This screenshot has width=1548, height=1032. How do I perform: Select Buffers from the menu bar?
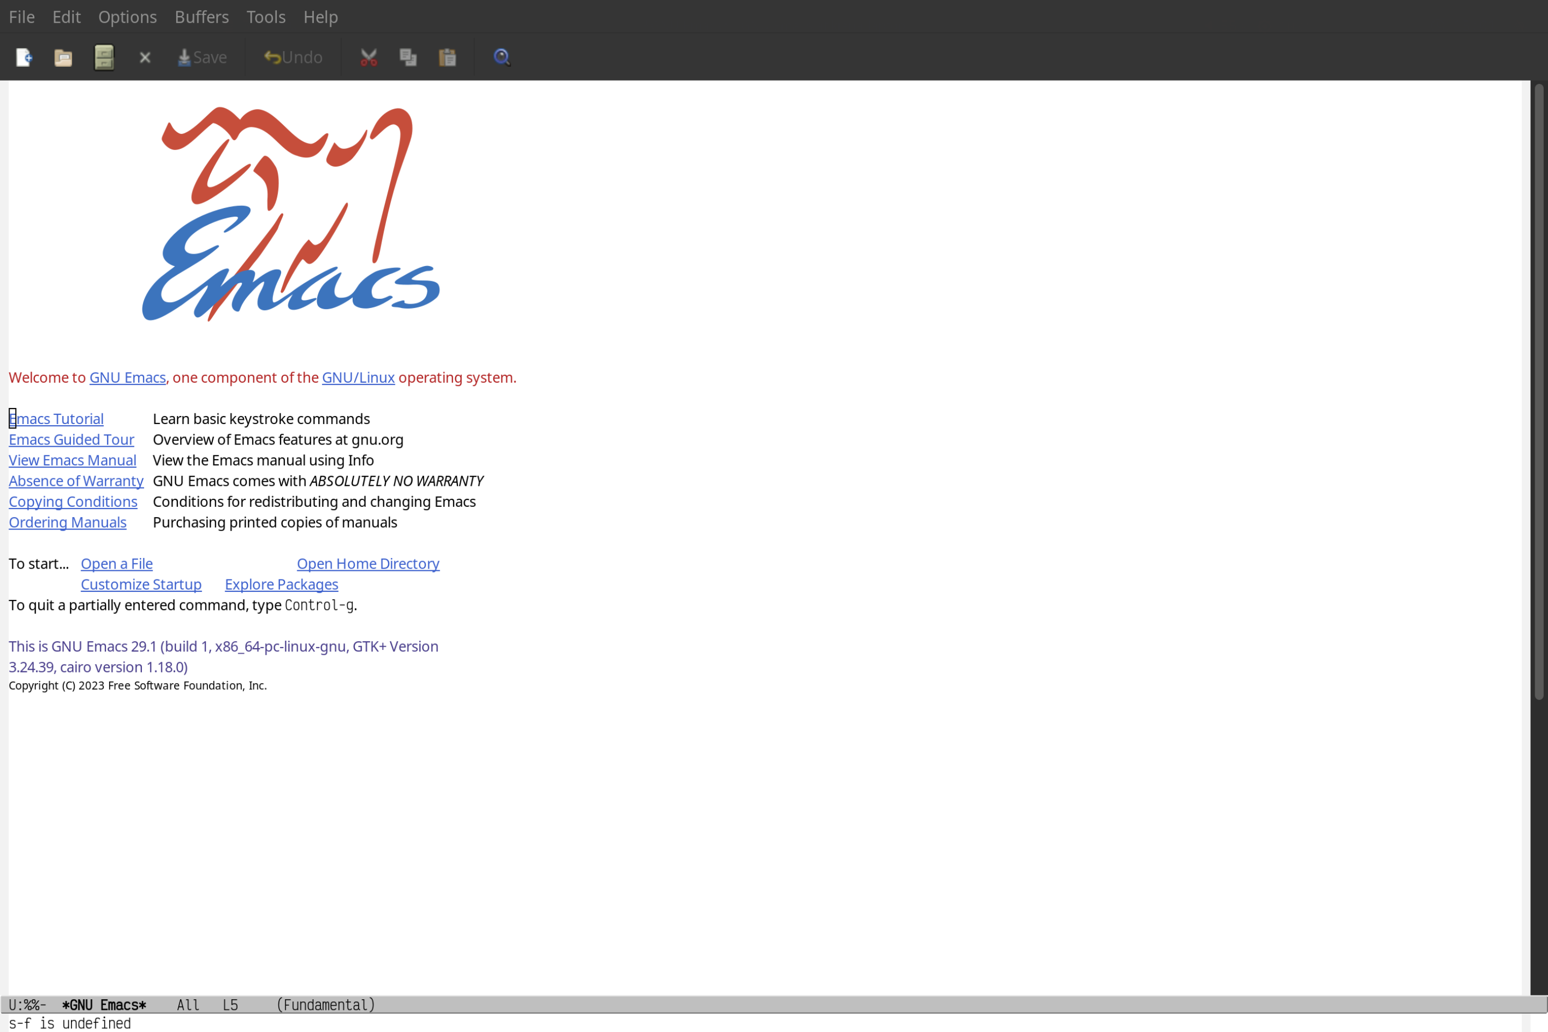[x=200, y=16]
